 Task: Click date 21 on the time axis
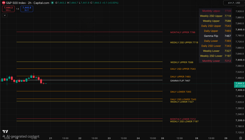click(x=51, y=138)
